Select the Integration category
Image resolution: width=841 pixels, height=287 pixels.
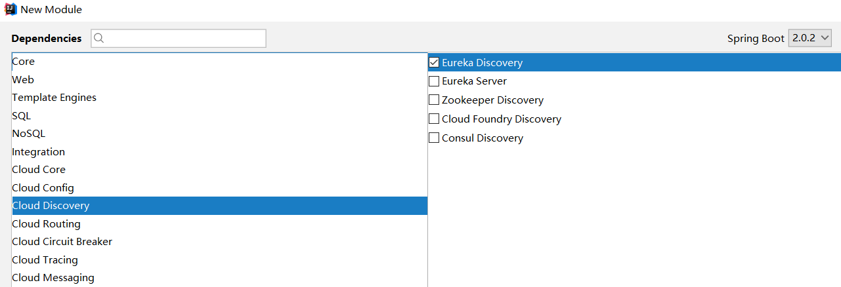(38, 152)
